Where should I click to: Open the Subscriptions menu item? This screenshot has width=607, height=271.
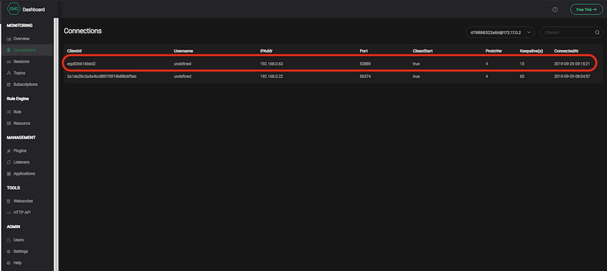point(25,84)
